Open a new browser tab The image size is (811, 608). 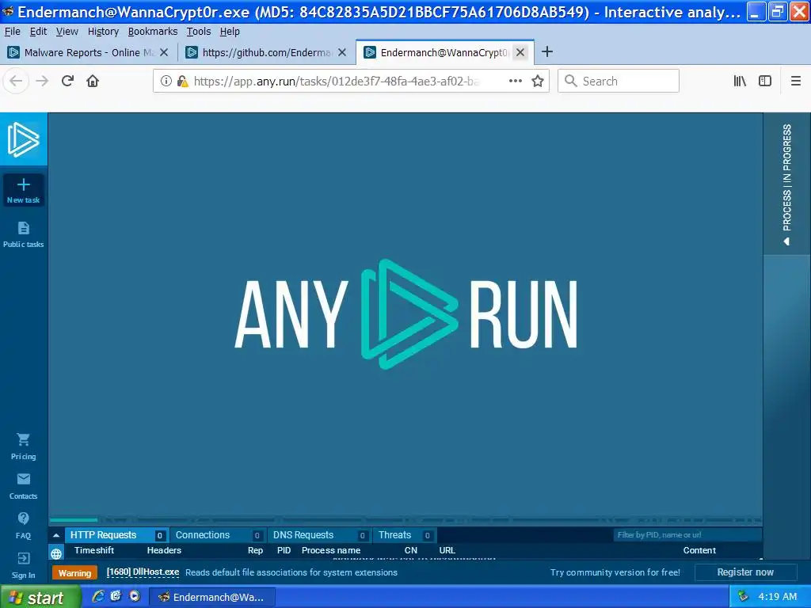pyautogui.click(x=546, y=51)
